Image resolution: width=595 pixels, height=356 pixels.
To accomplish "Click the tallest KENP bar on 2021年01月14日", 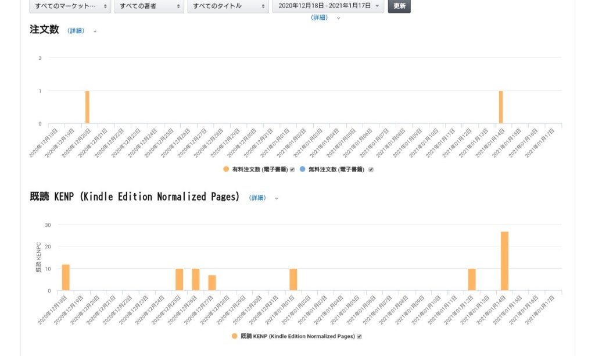I will (x=504, y=262).
